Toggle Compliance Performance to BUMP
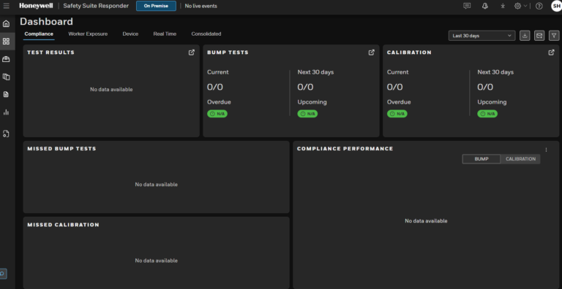This screenshot has height=289, width=562. 482,159
